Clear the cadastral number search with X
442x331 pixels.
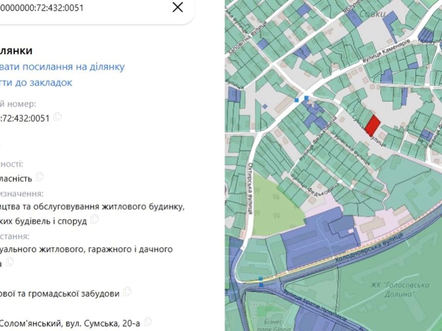(x=177, y=7)
